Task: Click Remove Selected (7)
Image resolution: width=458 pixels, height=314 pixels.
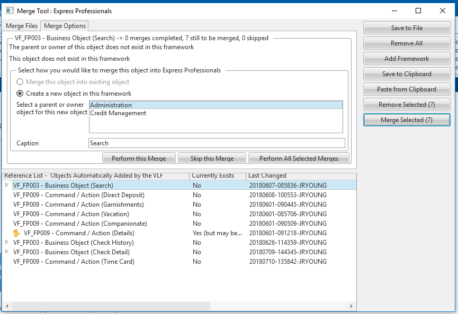Action: pos(406,104)
